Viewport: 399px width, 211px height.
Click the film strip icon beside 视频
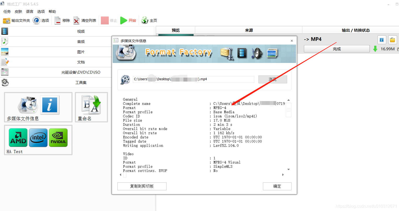(5, 31)
